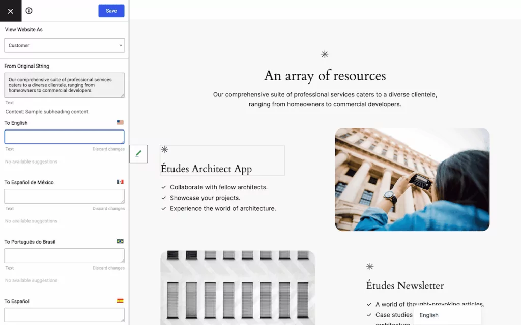Screen dimensions: 521x325
Task: Click Experience the world of architecture.
Action: (223, 209)
